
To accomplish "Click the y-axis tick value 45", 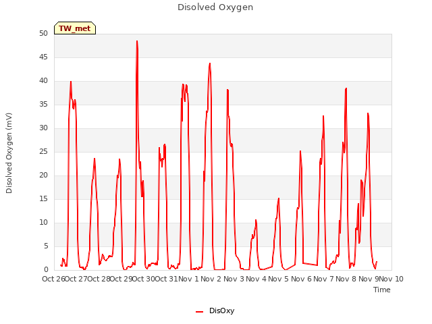I will pyautogui.click(x=43, y=57).
